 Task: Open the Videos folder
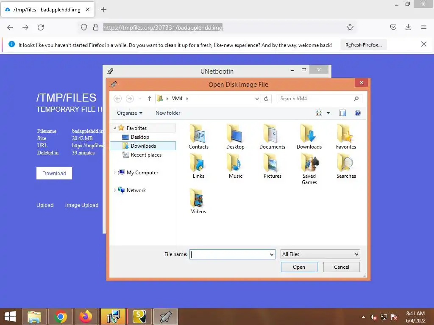coord(198,201)
